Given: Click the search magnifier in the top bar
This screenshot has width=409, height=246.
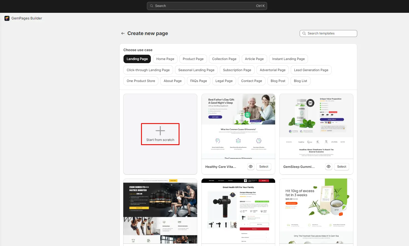Looking at the screenshot, I should 152,6.
